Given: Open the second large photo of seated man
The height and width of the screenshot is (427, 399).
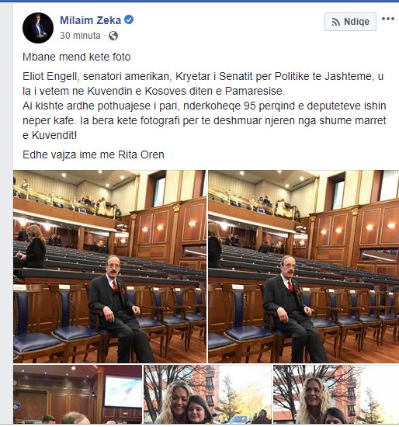Looking at the screenshot, I should pos(304,266).
